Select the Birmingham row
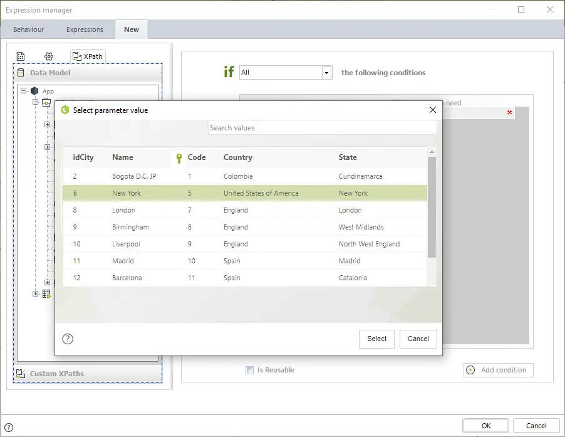565x437 pixels. coord(245,227)
